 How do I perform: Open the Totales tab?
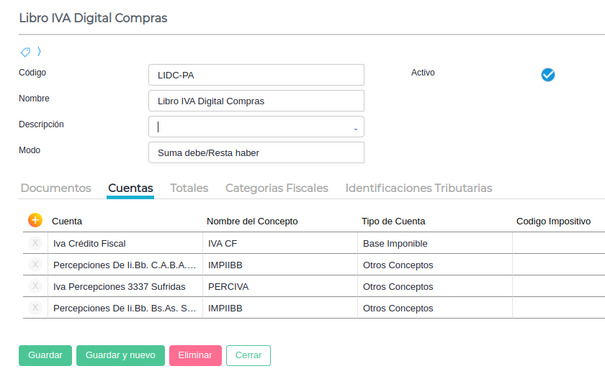[x=189, y=188]
